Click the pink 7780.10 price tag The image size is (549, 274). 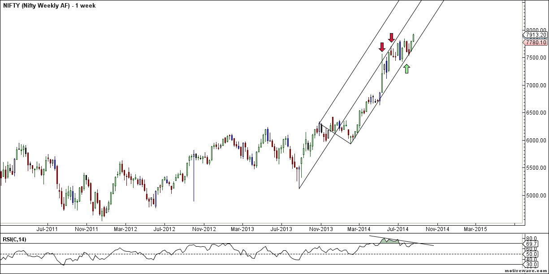[536, 43]
